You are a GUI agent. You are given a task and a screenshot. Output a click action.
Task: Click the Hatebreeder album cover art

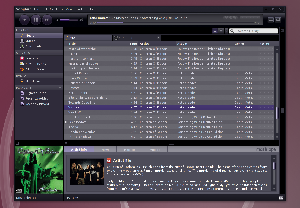point(39,170)
